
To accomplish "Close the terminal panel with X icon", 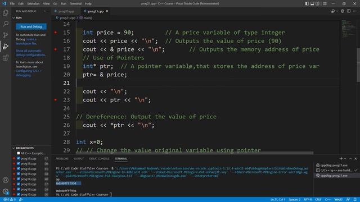I will coord(355,158).
